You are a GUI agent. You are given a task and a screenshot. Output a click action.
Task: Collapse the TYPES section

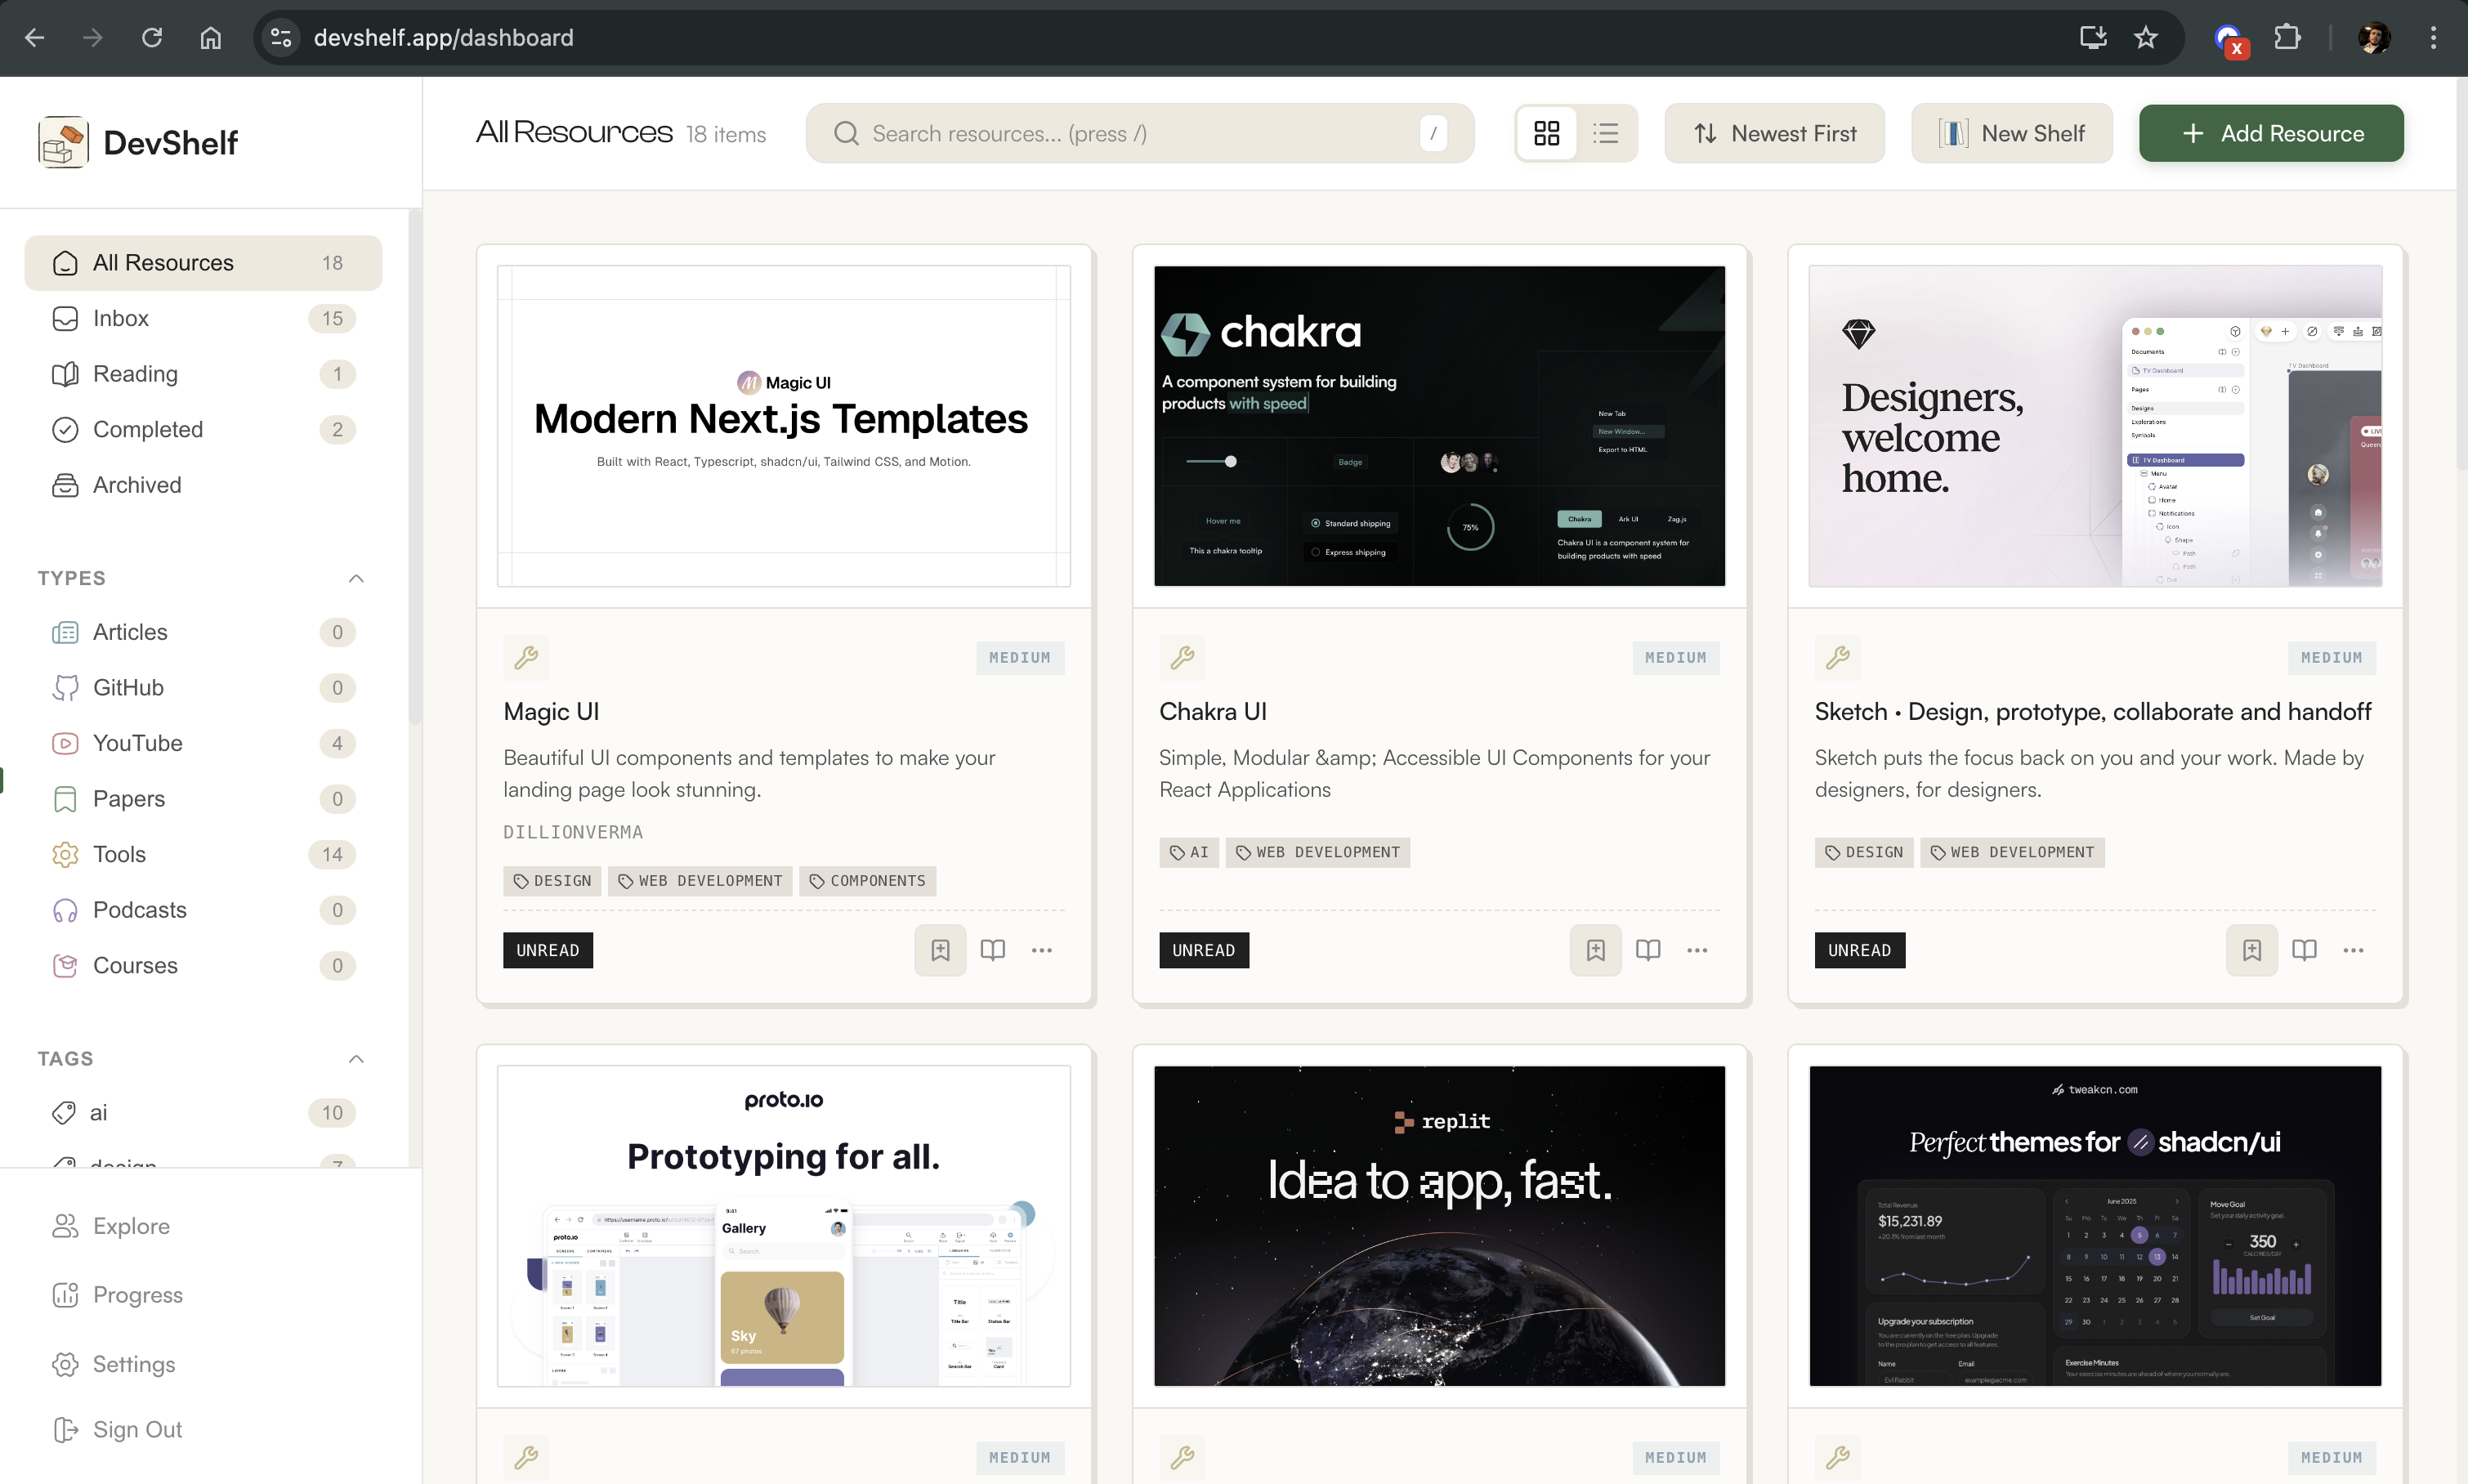pos(356,578)
